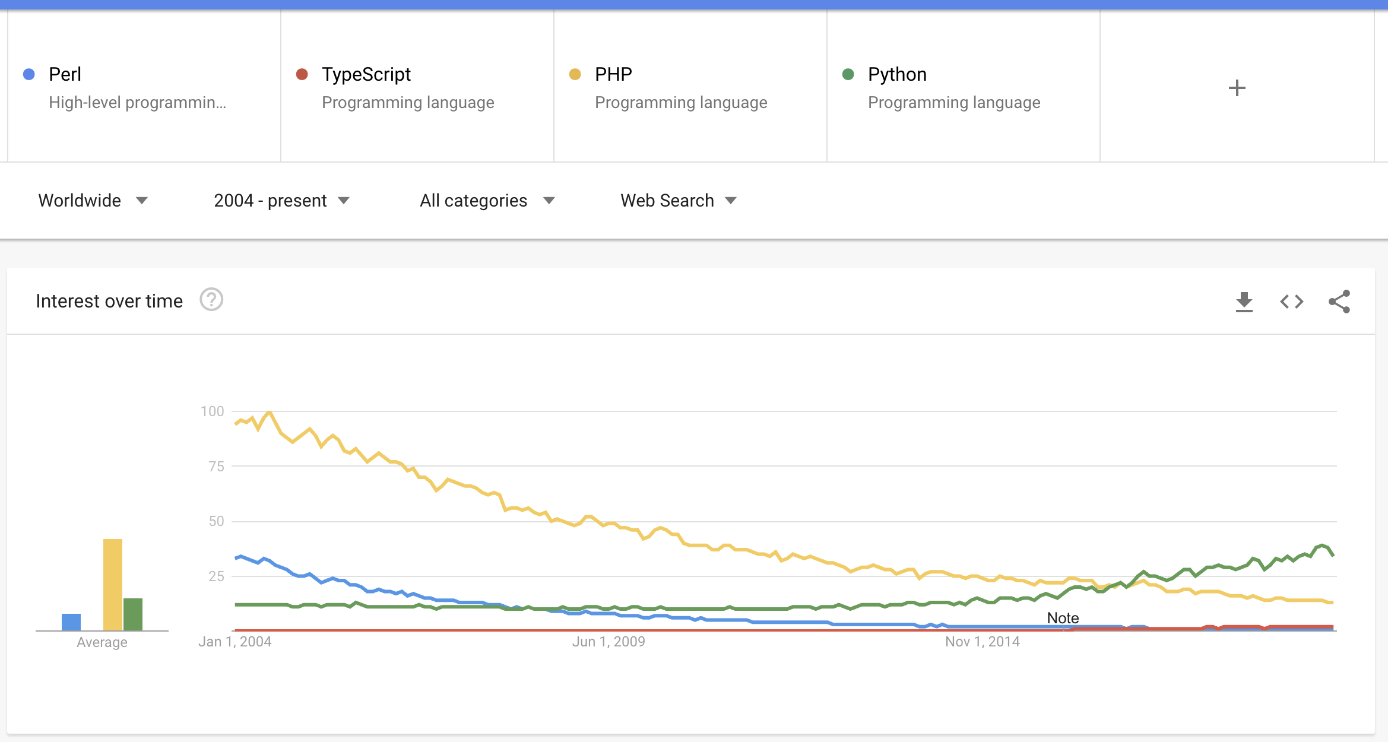
Task: Click the red TypeScript color dot
Action: [x=302, y=74]
